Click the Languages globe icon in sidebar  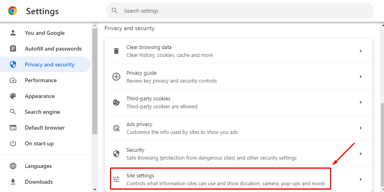(x=13, y=166)
